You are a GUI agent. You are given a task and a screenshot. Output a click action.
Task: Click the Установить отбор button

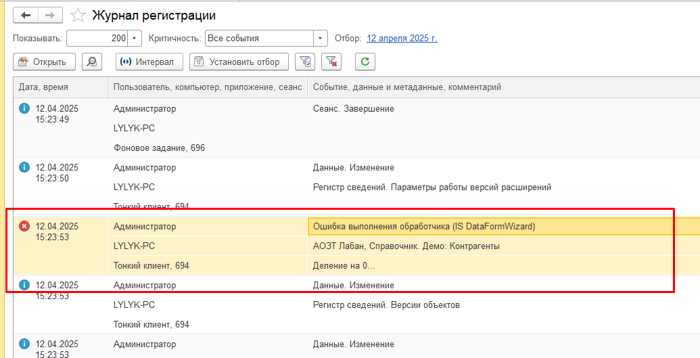239,62
